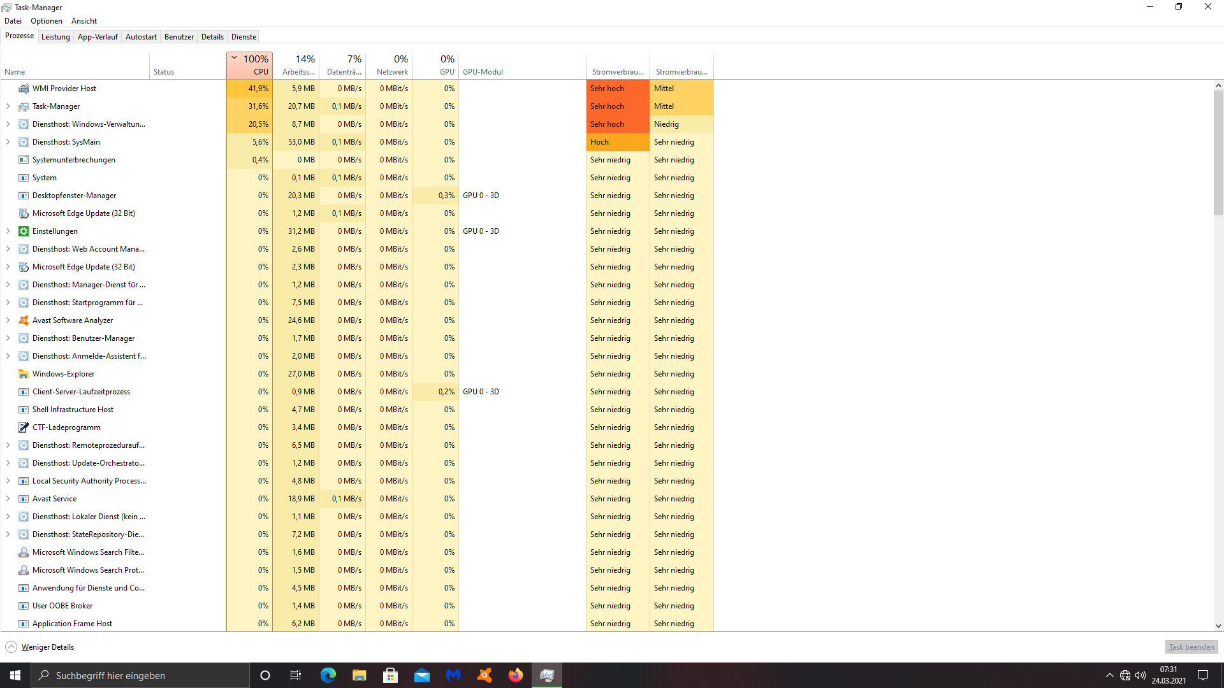Screen dimensions: 1224x688
Task: Click the Task beenden button
Action: pyautogui.click(x=1191, y=647)
